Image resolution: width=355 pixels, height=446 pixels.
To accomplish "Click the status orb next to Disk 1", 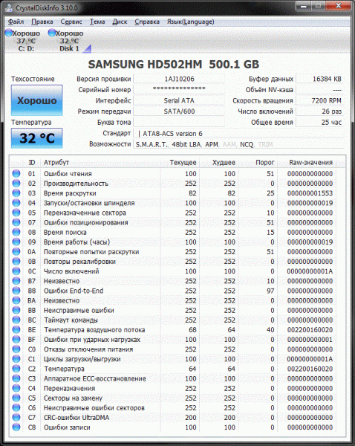I will (52, 33).
